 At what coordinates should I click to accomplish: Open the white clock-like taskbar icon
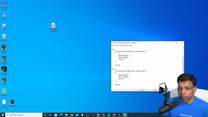pyautogui.click(x=82, y=115)
